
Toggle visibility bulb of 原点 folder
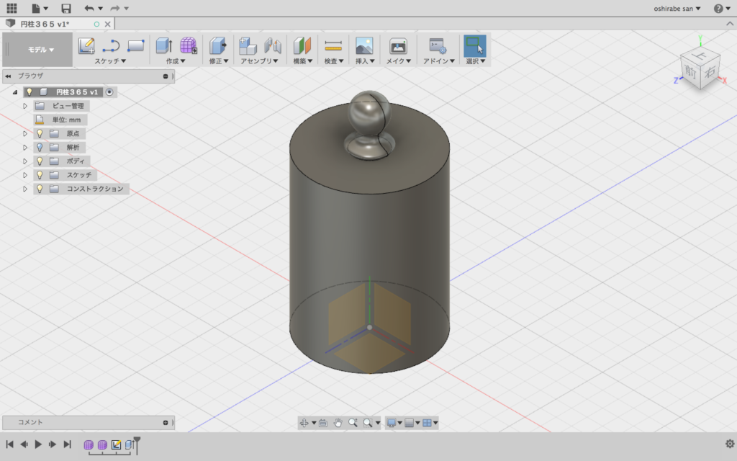[x=40, y=133]
